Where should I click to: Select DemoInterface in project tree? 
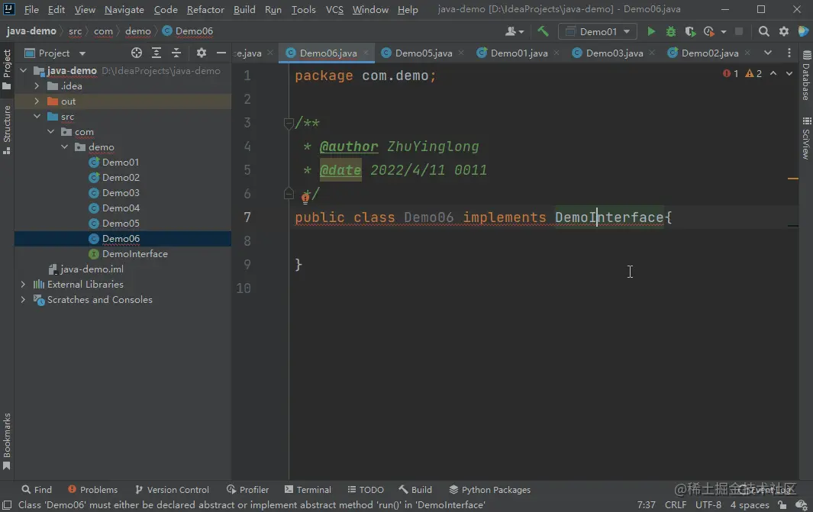coord(135,254)
